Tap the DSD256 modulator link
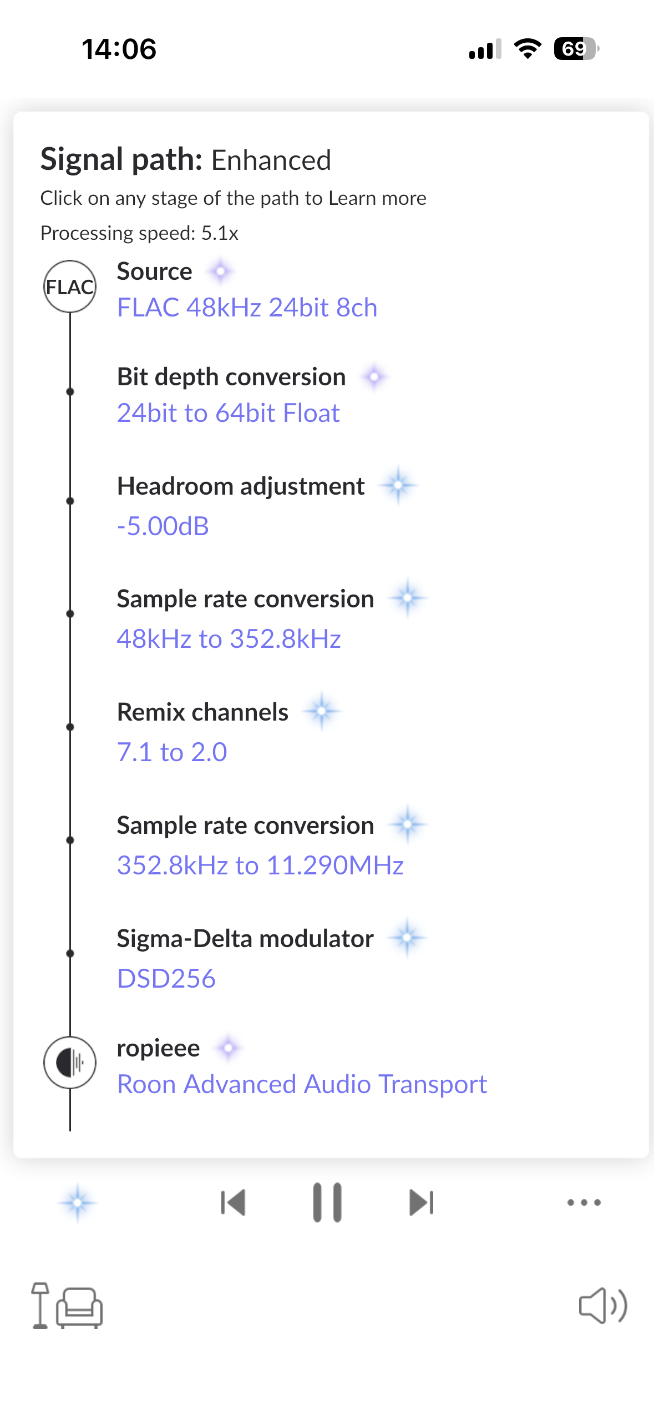 (166, 979)
